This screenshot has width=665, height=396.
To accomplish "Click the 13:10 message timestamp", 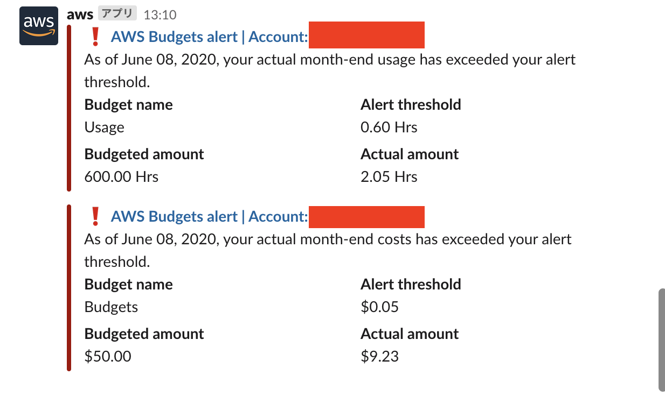I will pyautogui.click(x=161, y=15).
